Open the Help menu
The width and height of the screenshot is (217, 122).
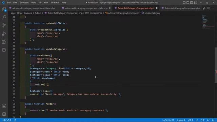point(64,3)
